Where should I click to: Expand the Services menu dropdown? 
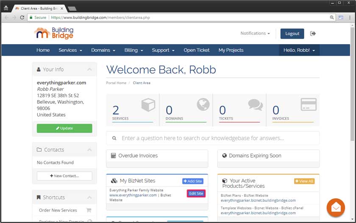coord(70,50)
